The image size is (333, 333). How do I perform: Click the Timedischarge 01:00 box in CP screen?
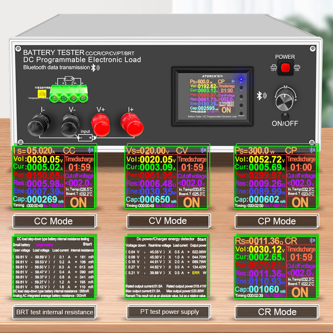point(301,163)
